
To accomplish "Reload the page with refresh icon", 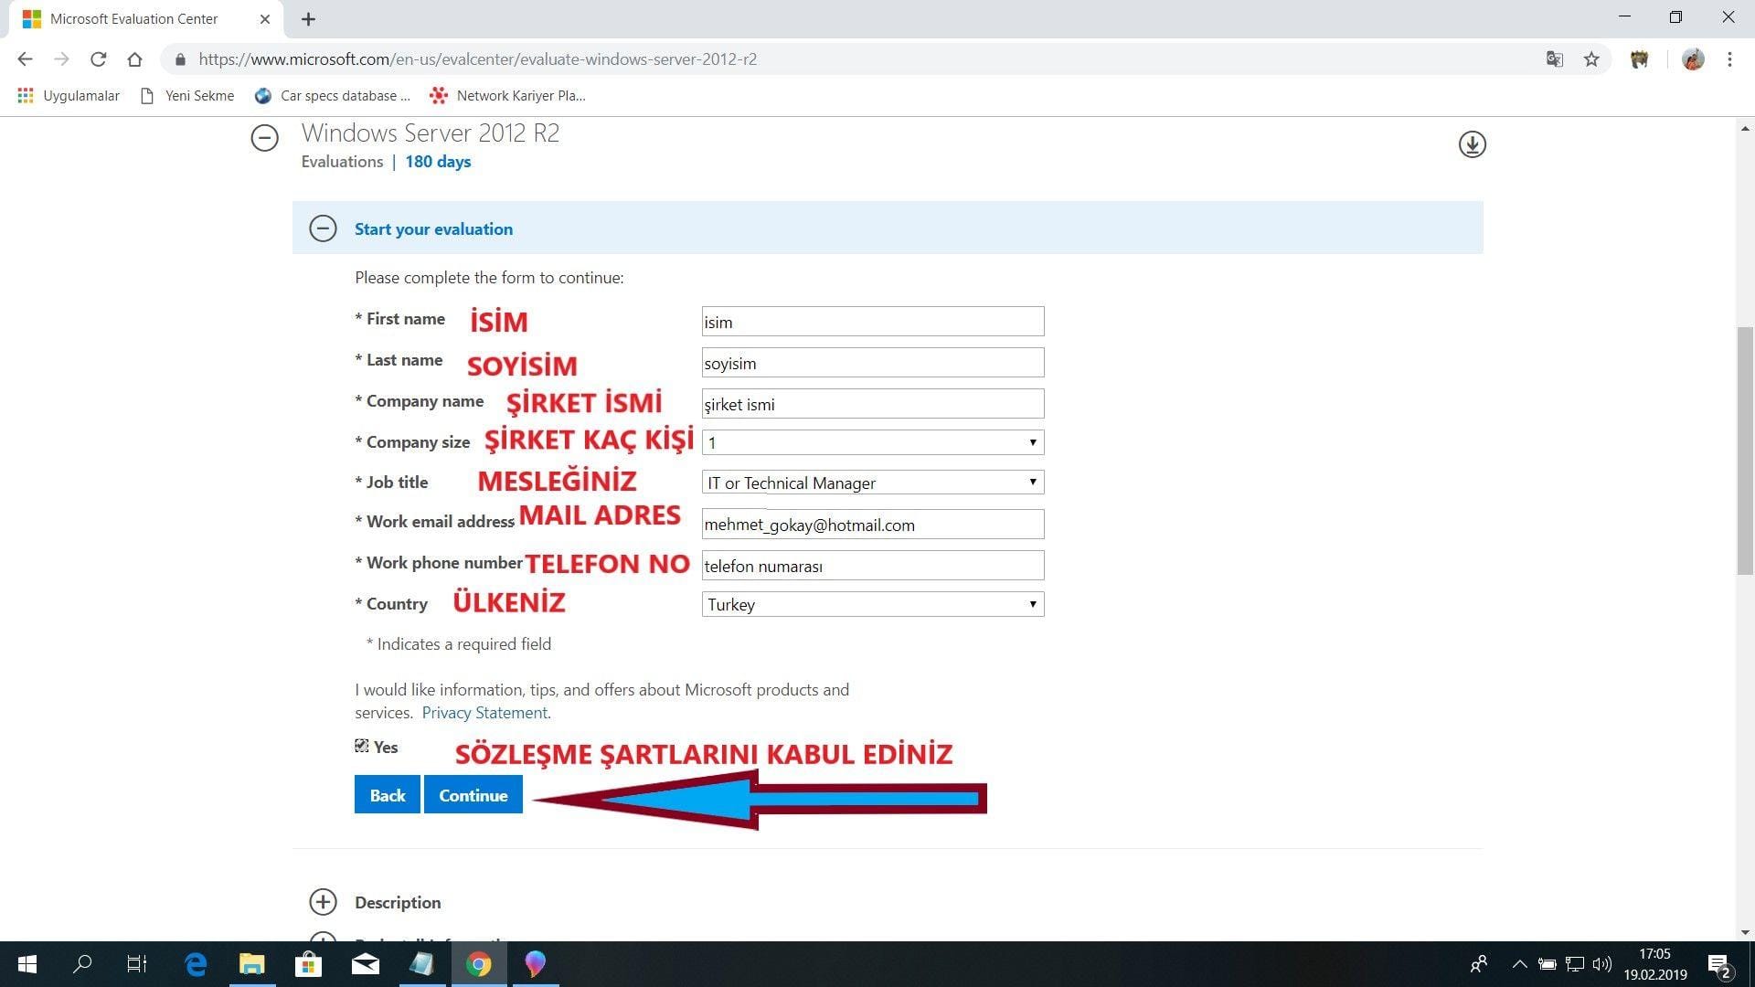I will (x=98, y=59).
